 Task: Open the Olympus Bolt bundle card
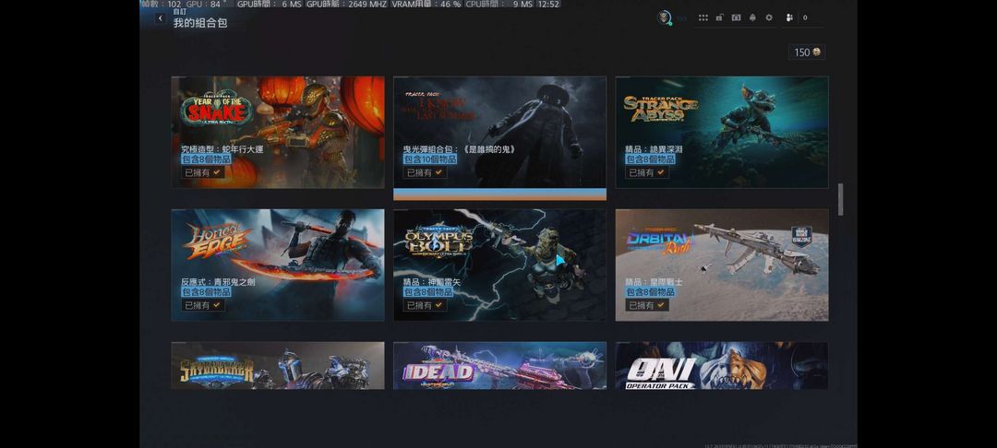(x=499, y=265)
